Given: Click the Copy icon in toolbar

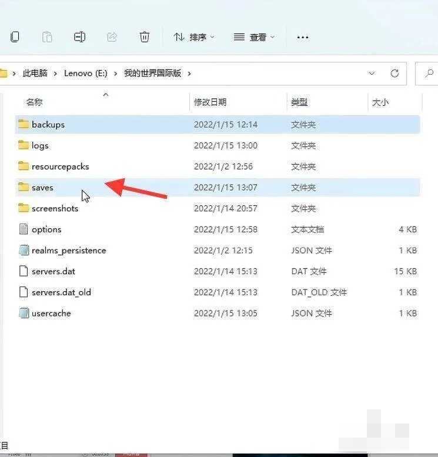Looking at the screenshot, I should (15, 37).
